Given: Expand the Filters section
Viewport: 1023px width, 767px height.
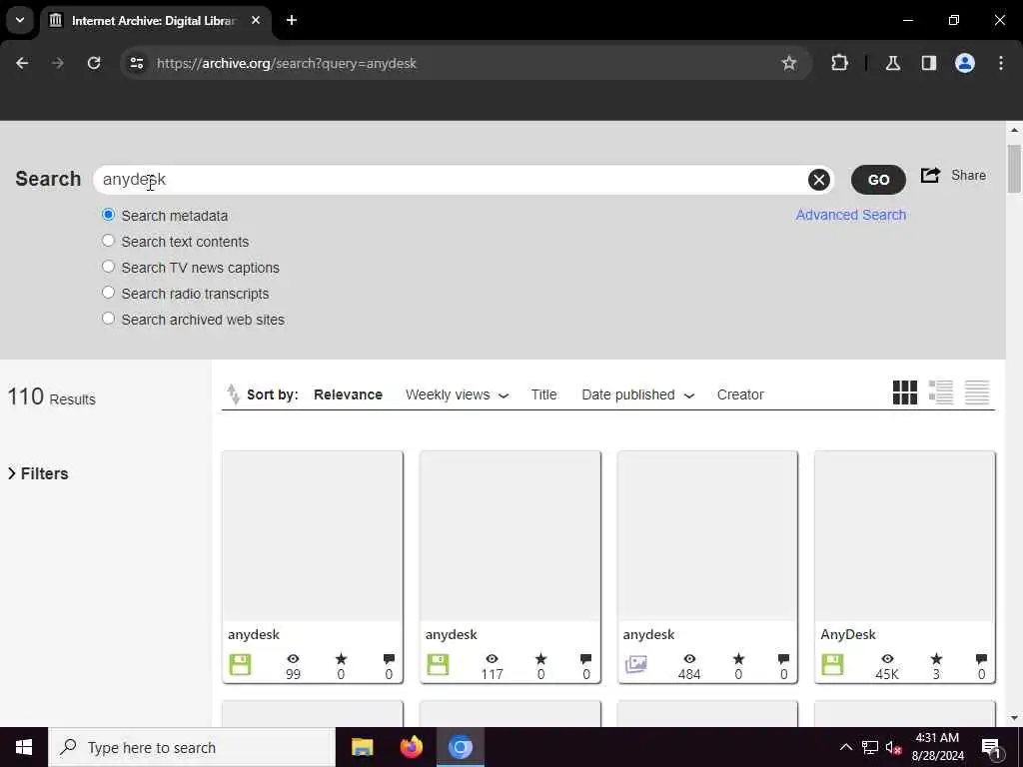Looking at the screenshot, I should point(38,473).
